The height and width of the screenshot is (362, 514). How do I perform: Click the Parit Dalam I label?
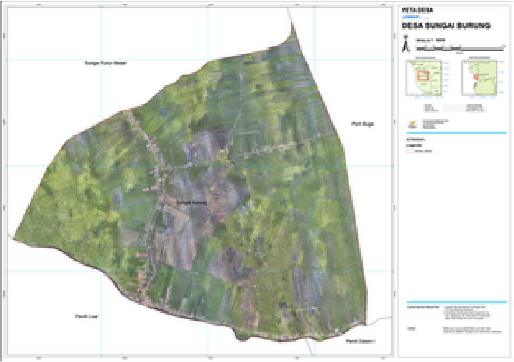(x=360, y=341)
